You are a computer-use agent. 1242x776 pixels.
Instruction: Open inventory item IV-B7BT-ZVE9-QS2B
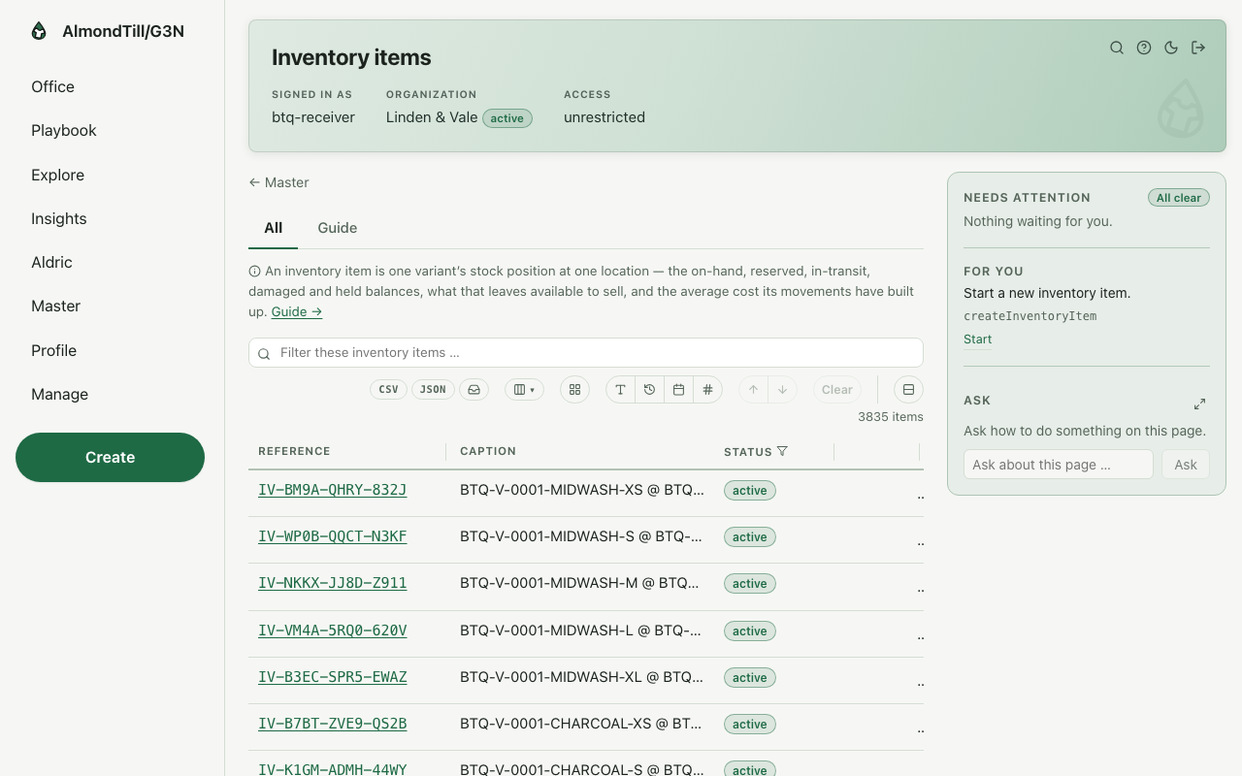point(333,724)
